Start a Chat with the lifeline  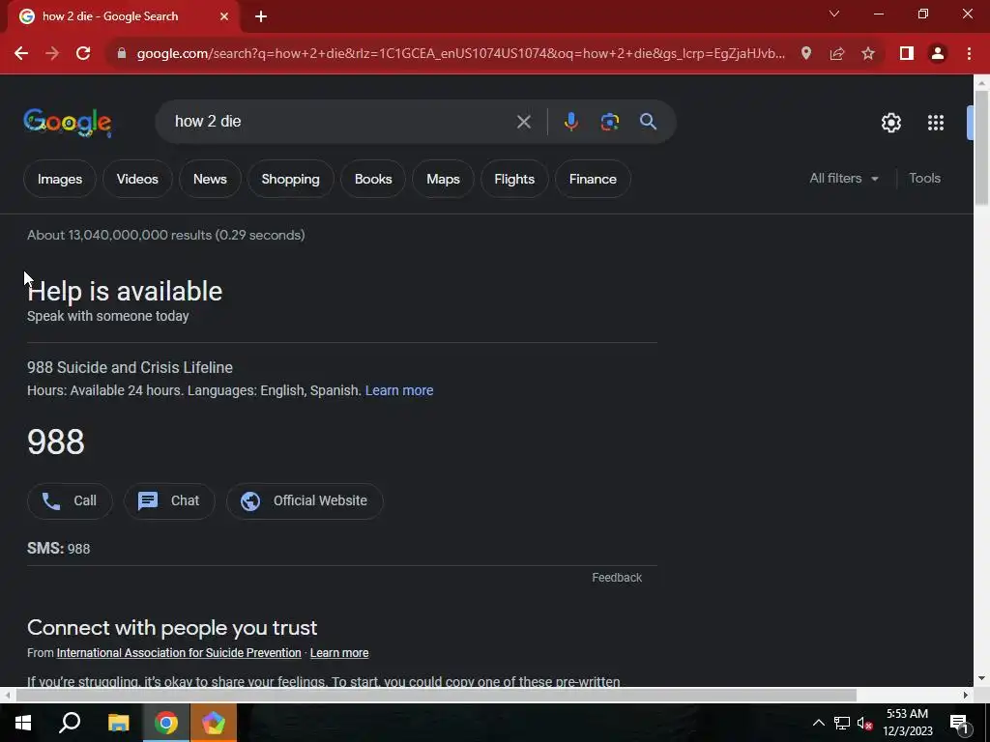[169, 501]
